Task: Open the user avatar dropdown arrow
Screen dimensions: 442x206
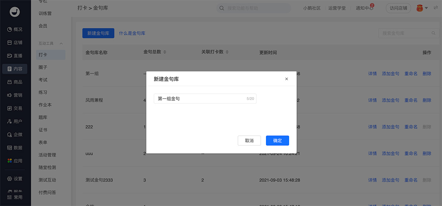Action: point(426,8)
